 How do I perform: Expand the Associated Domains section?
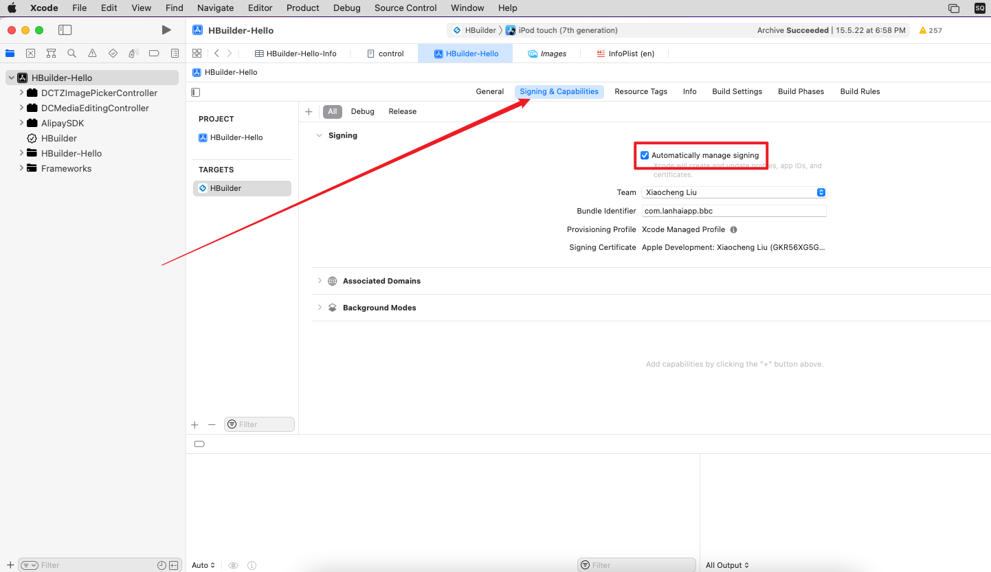click(x=320, y=281)
